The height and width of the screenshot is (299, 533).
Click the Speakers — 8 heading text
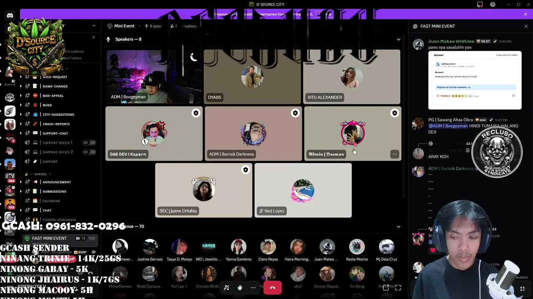point(128,39)
